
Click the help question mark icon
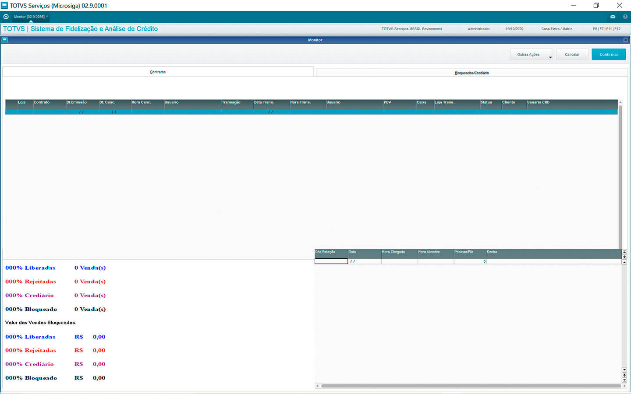coord(625,17)
